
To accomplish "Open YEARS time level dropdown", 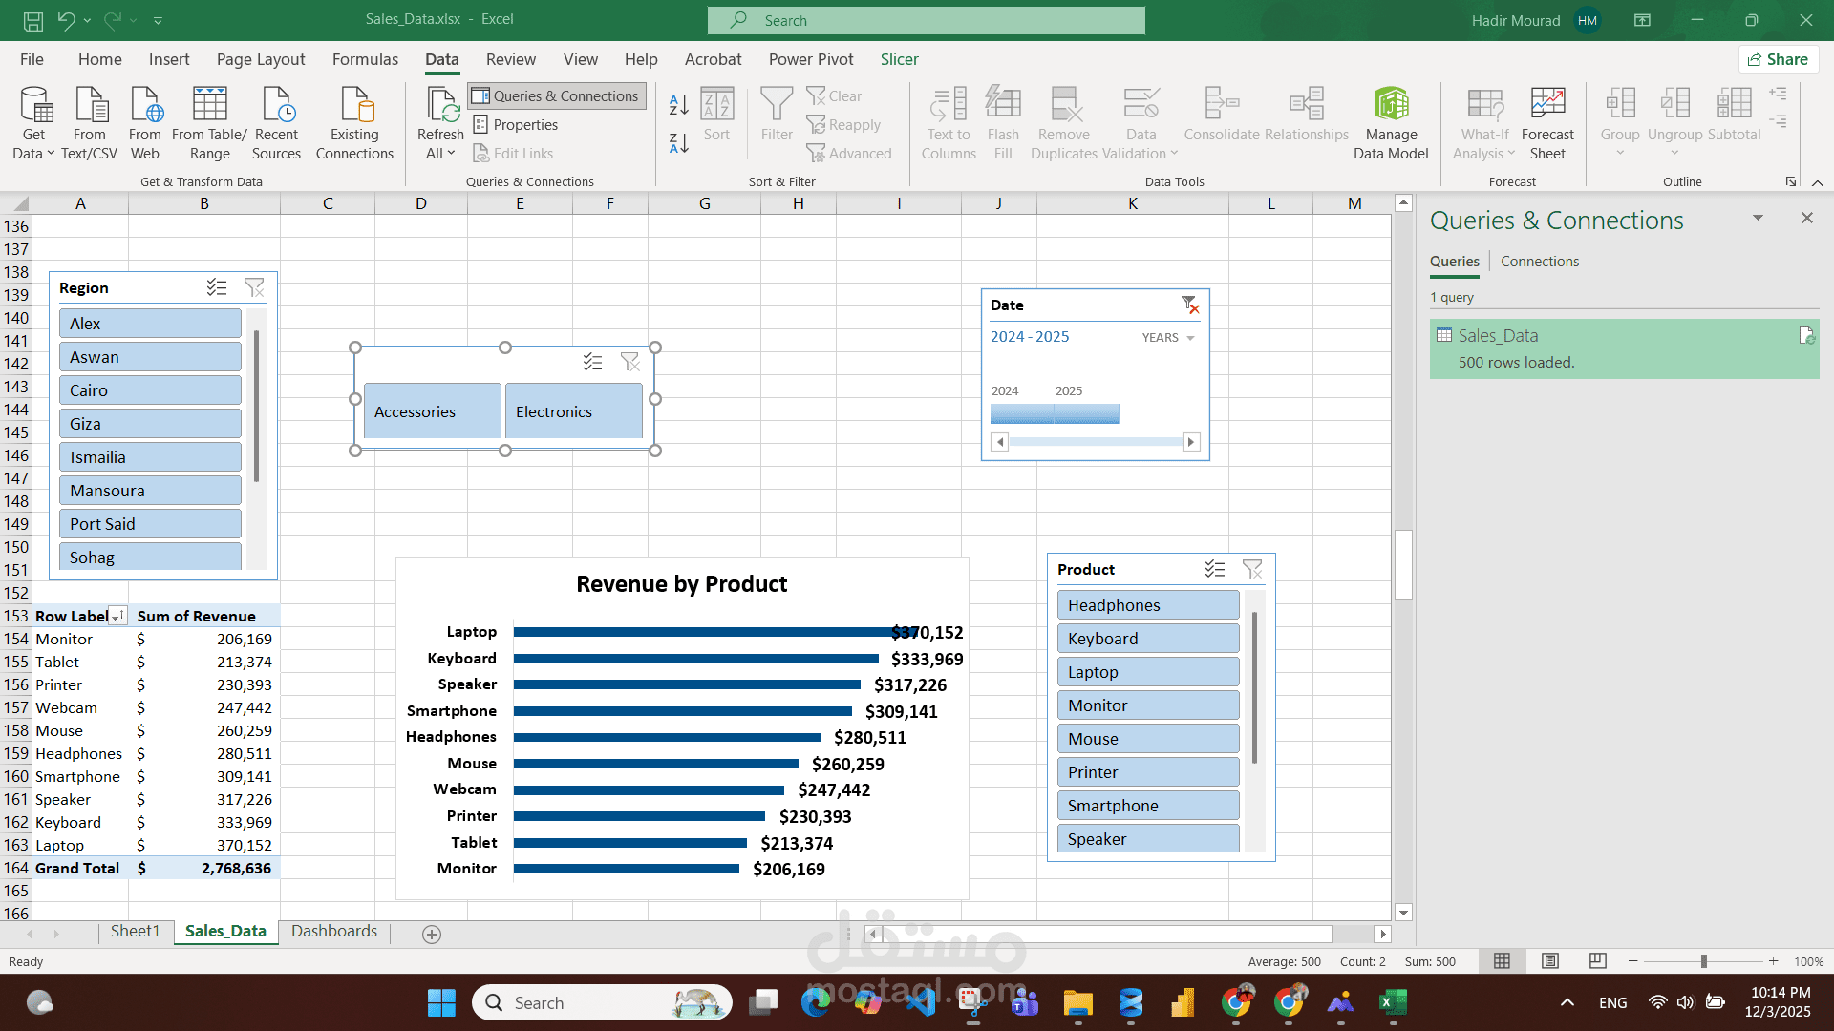I will (1169, 338).
